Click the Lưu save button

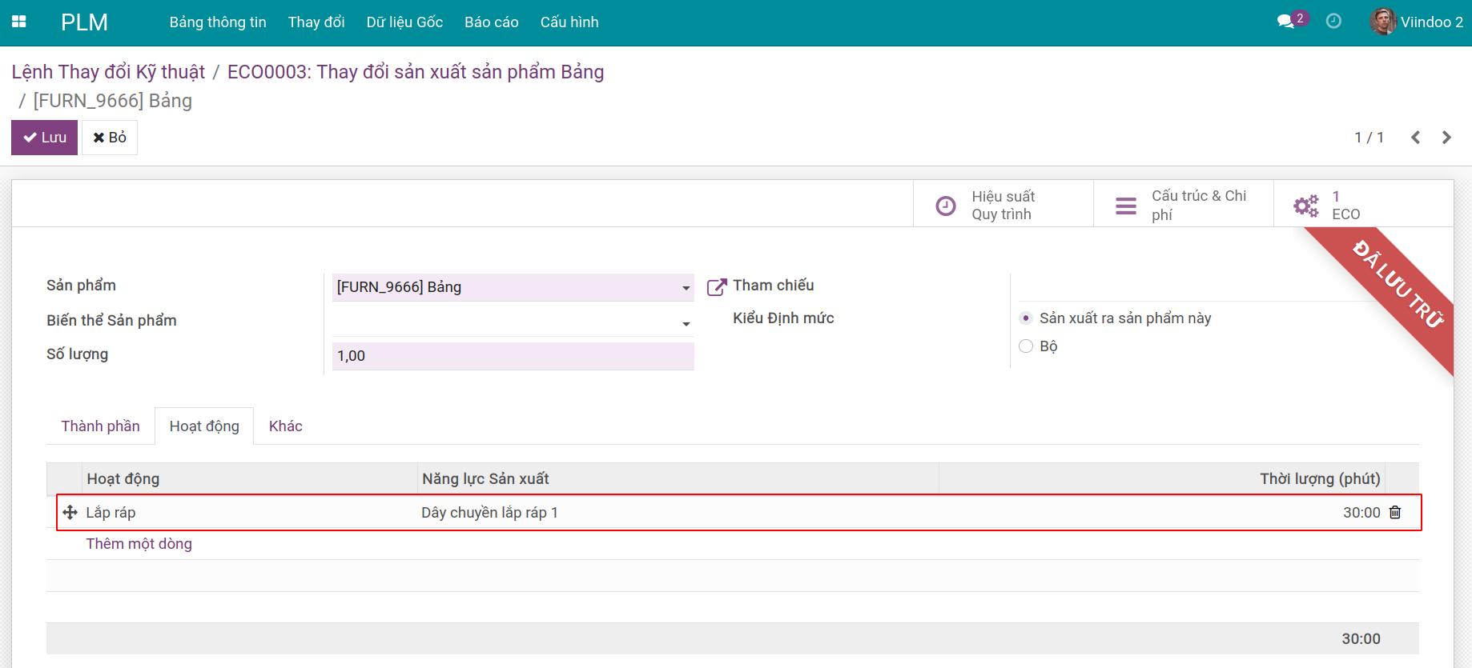click(x=44, y=138)
